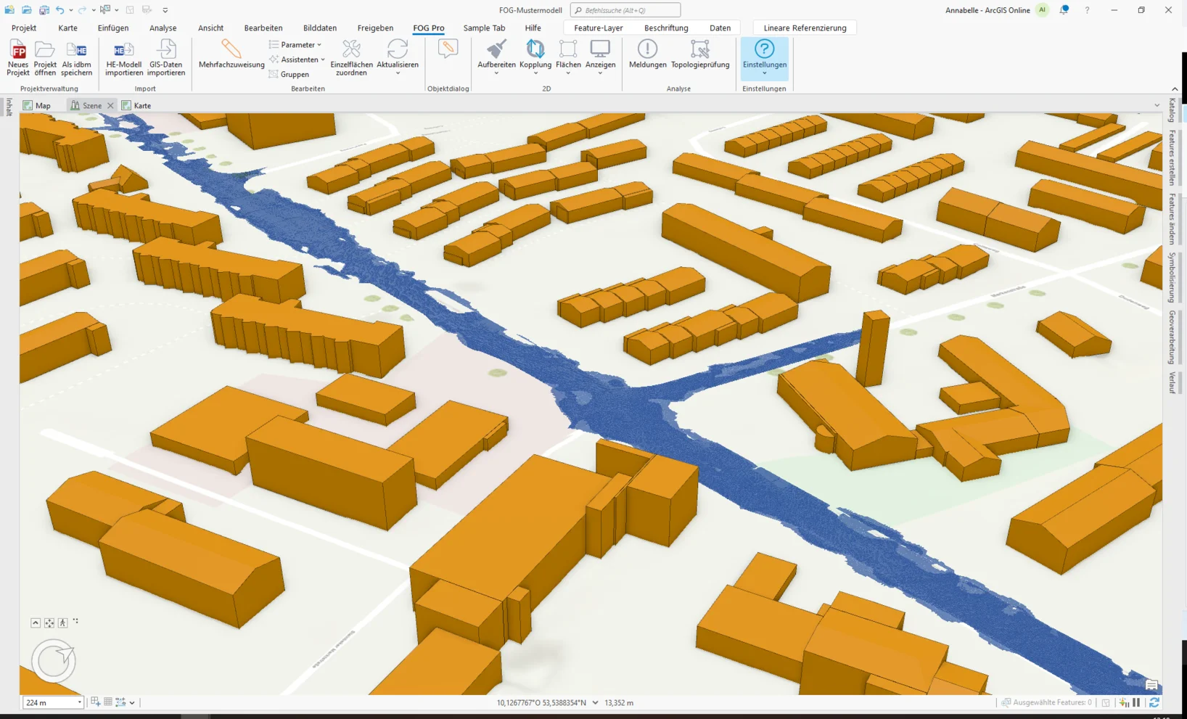Viewport: 1187px width, 719px height.
Task: Import an HE-Modell
Action: pos(123,58)
